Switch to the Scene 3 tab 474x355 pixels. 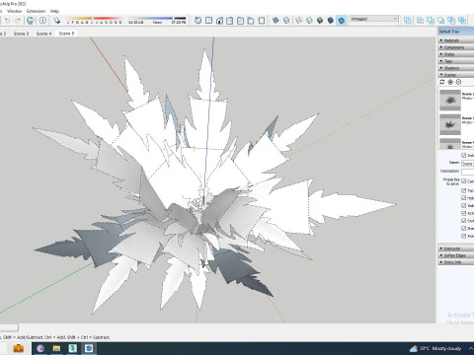[21, 34]
